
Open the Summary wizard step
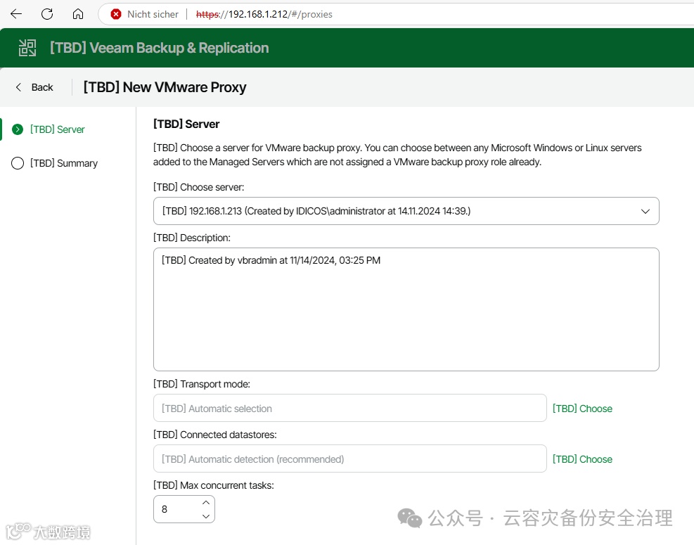tap(64, 163)
